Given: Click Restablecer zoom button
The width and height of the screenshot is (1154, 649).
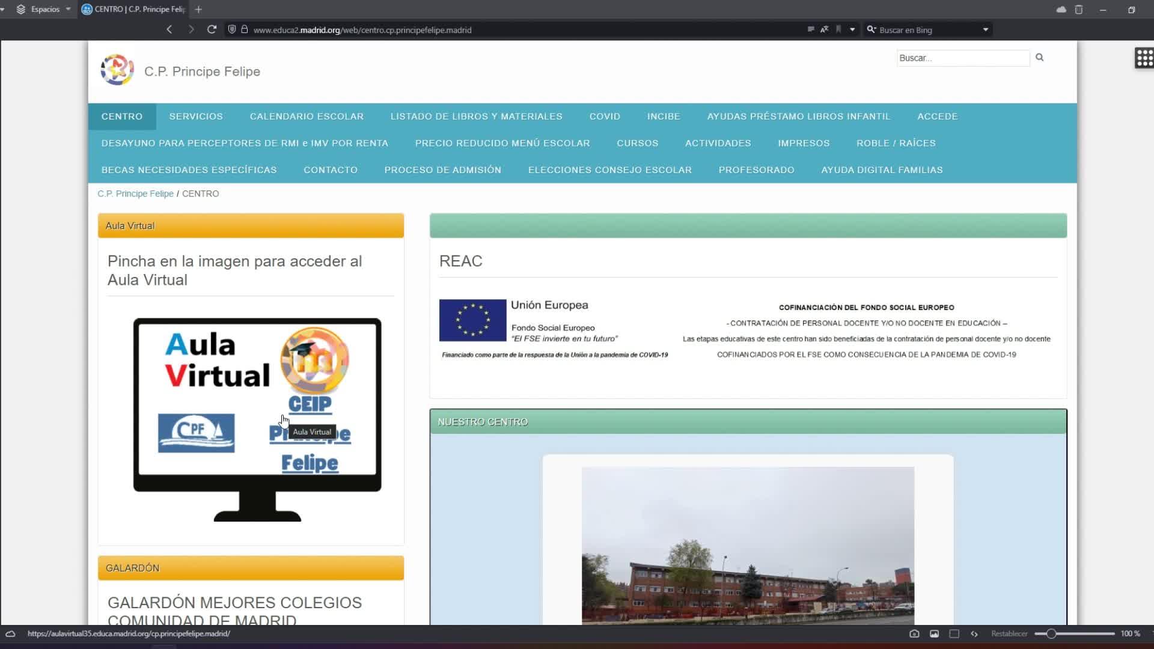Looking at the screenshot, I should pos(1009,633).
